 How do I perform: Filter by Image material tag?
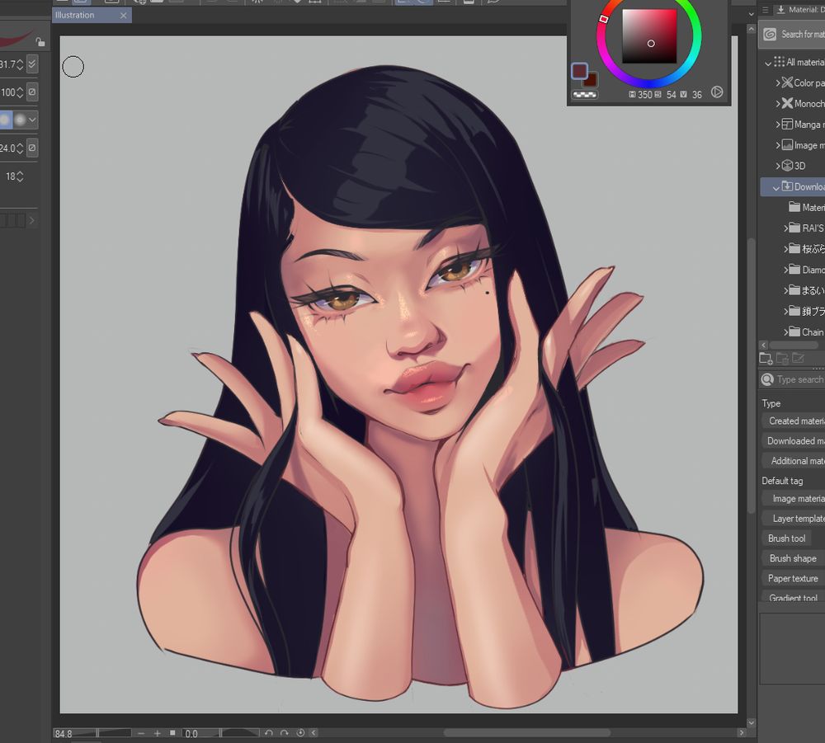coord(794,498)
